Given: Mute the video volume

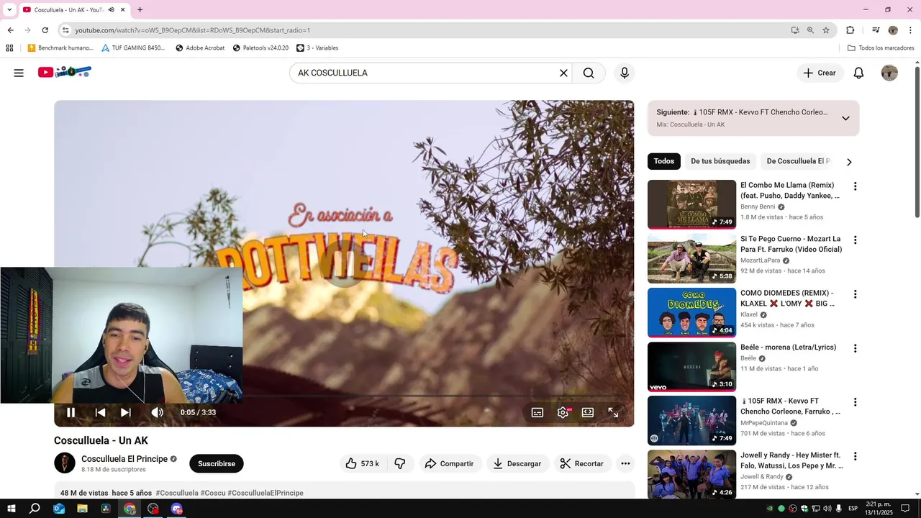Looking at the screenshot, I should [157, 412].
